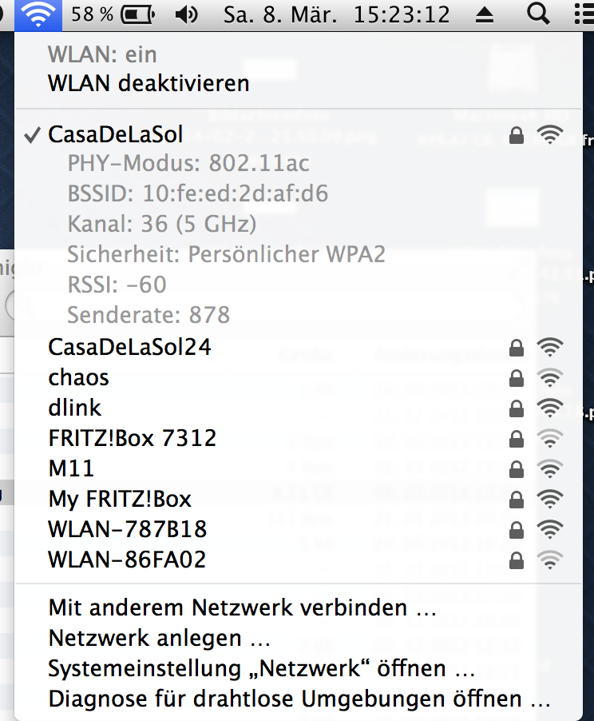Connect to the chaos network
This screenshot has width=594, height=721.
[x=299, y=377]
